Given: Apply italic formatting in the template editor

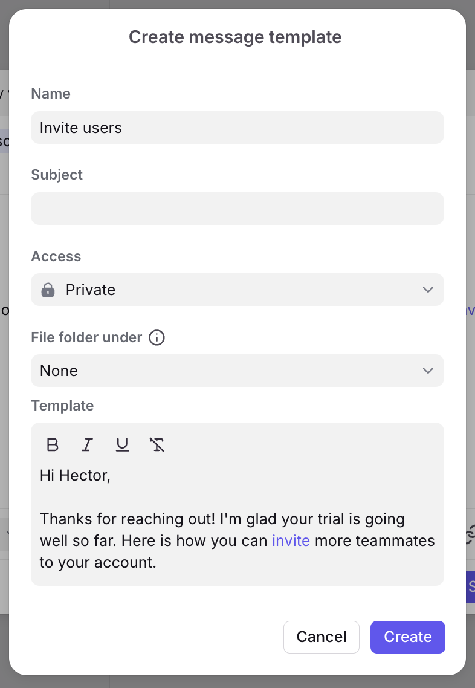Looking at the screenshot, I should (x=87, y=445).
